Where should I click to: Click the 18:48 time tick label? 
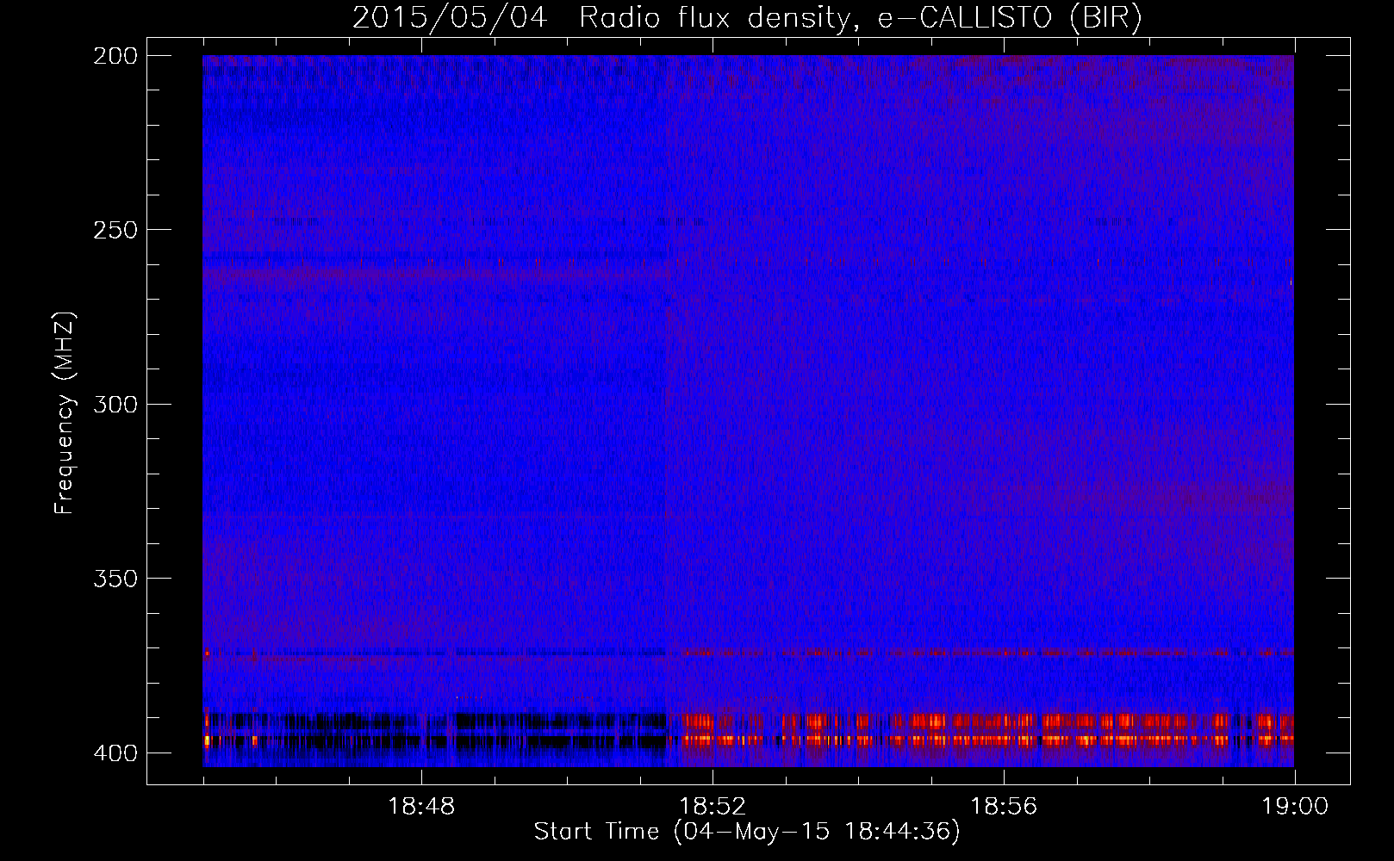(421, 807)
